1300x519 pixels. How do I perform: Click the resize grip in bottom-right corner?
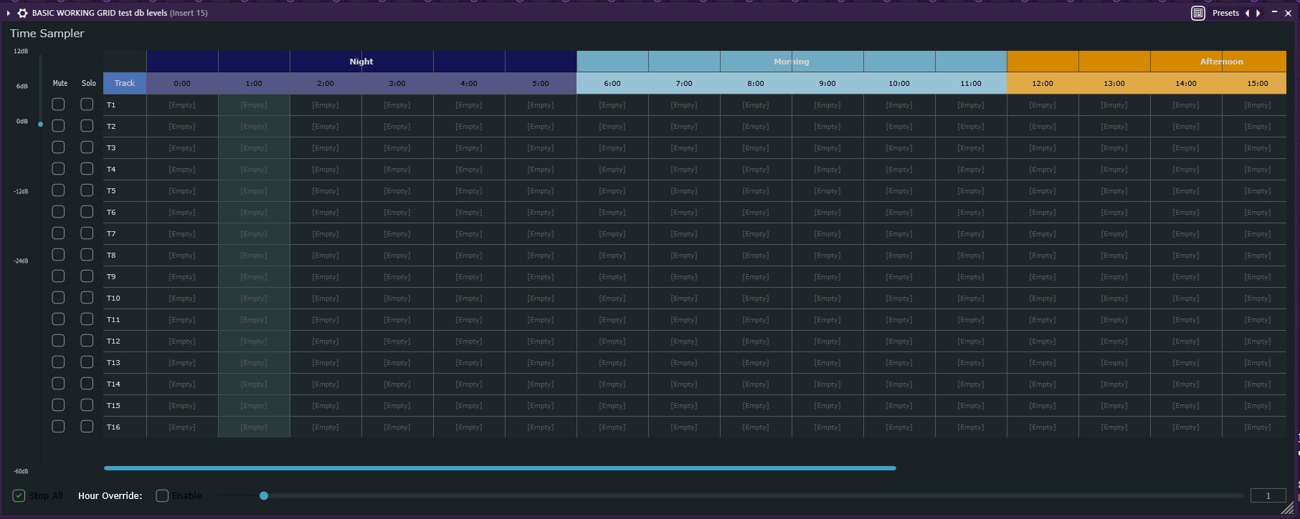coord(1289,508)
